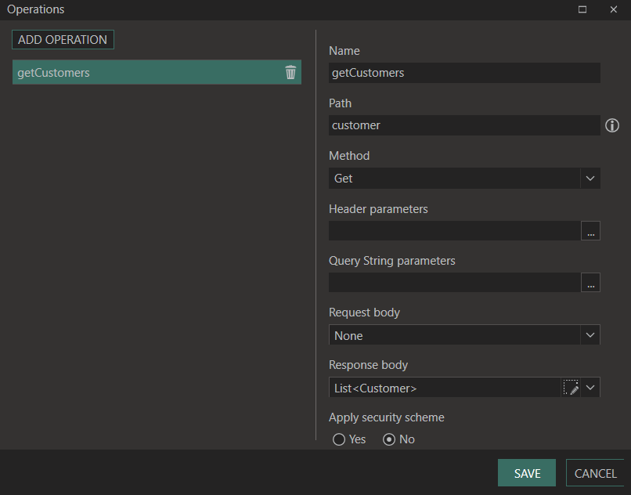This screenshot has height=495, width=631.
Task: Click the Query String parameters text field
Action: 455,282
